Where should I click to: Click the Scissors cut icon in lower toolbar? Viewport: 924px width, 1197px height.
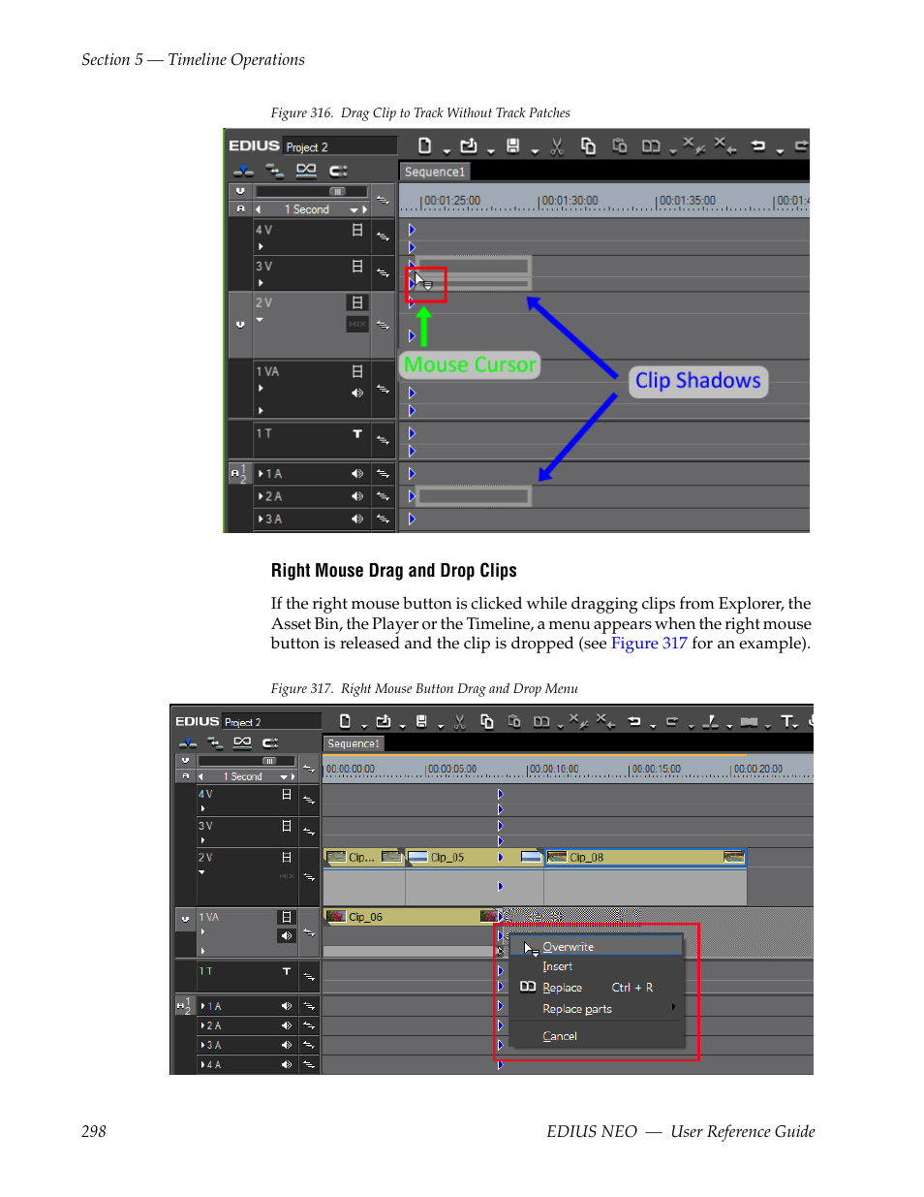(x=460, y=721)
